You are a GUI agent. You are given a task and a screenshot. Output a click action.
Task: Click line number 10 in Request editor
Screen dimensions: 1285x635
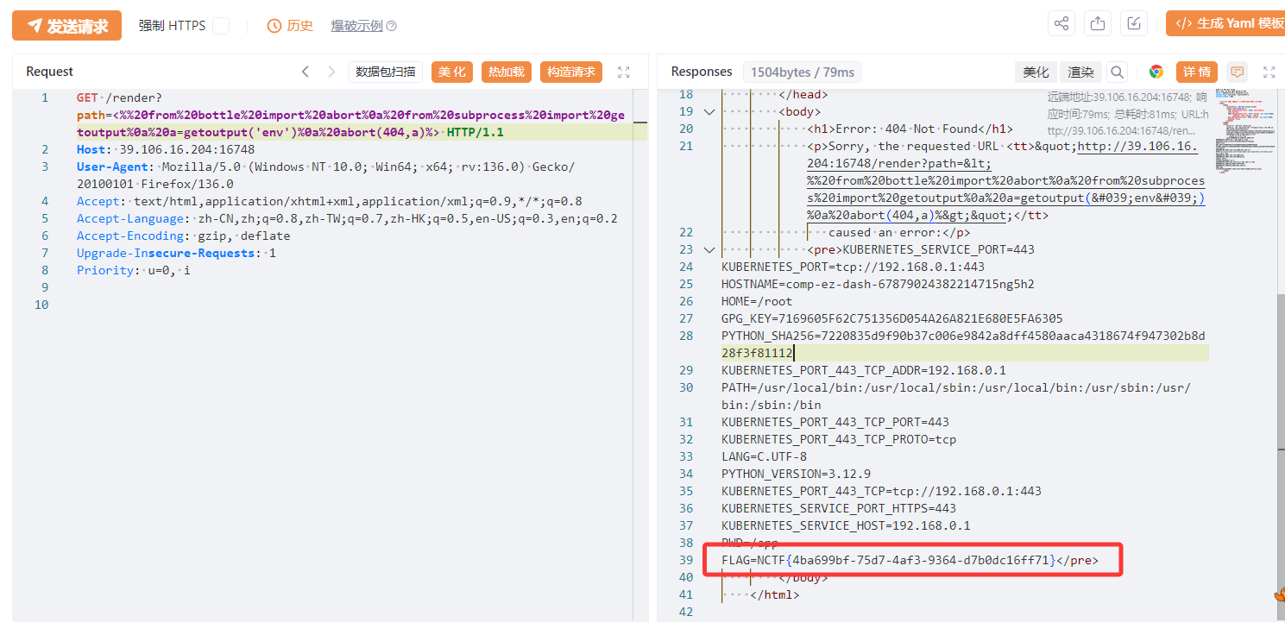(x=41, y=305)
